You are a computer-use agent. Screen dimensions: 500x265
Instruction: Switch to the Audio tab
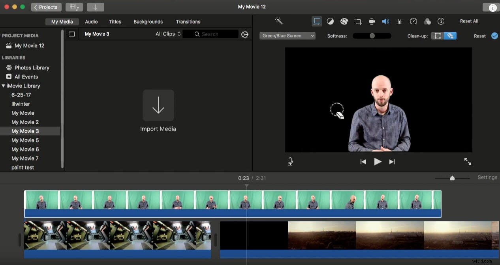91,22
